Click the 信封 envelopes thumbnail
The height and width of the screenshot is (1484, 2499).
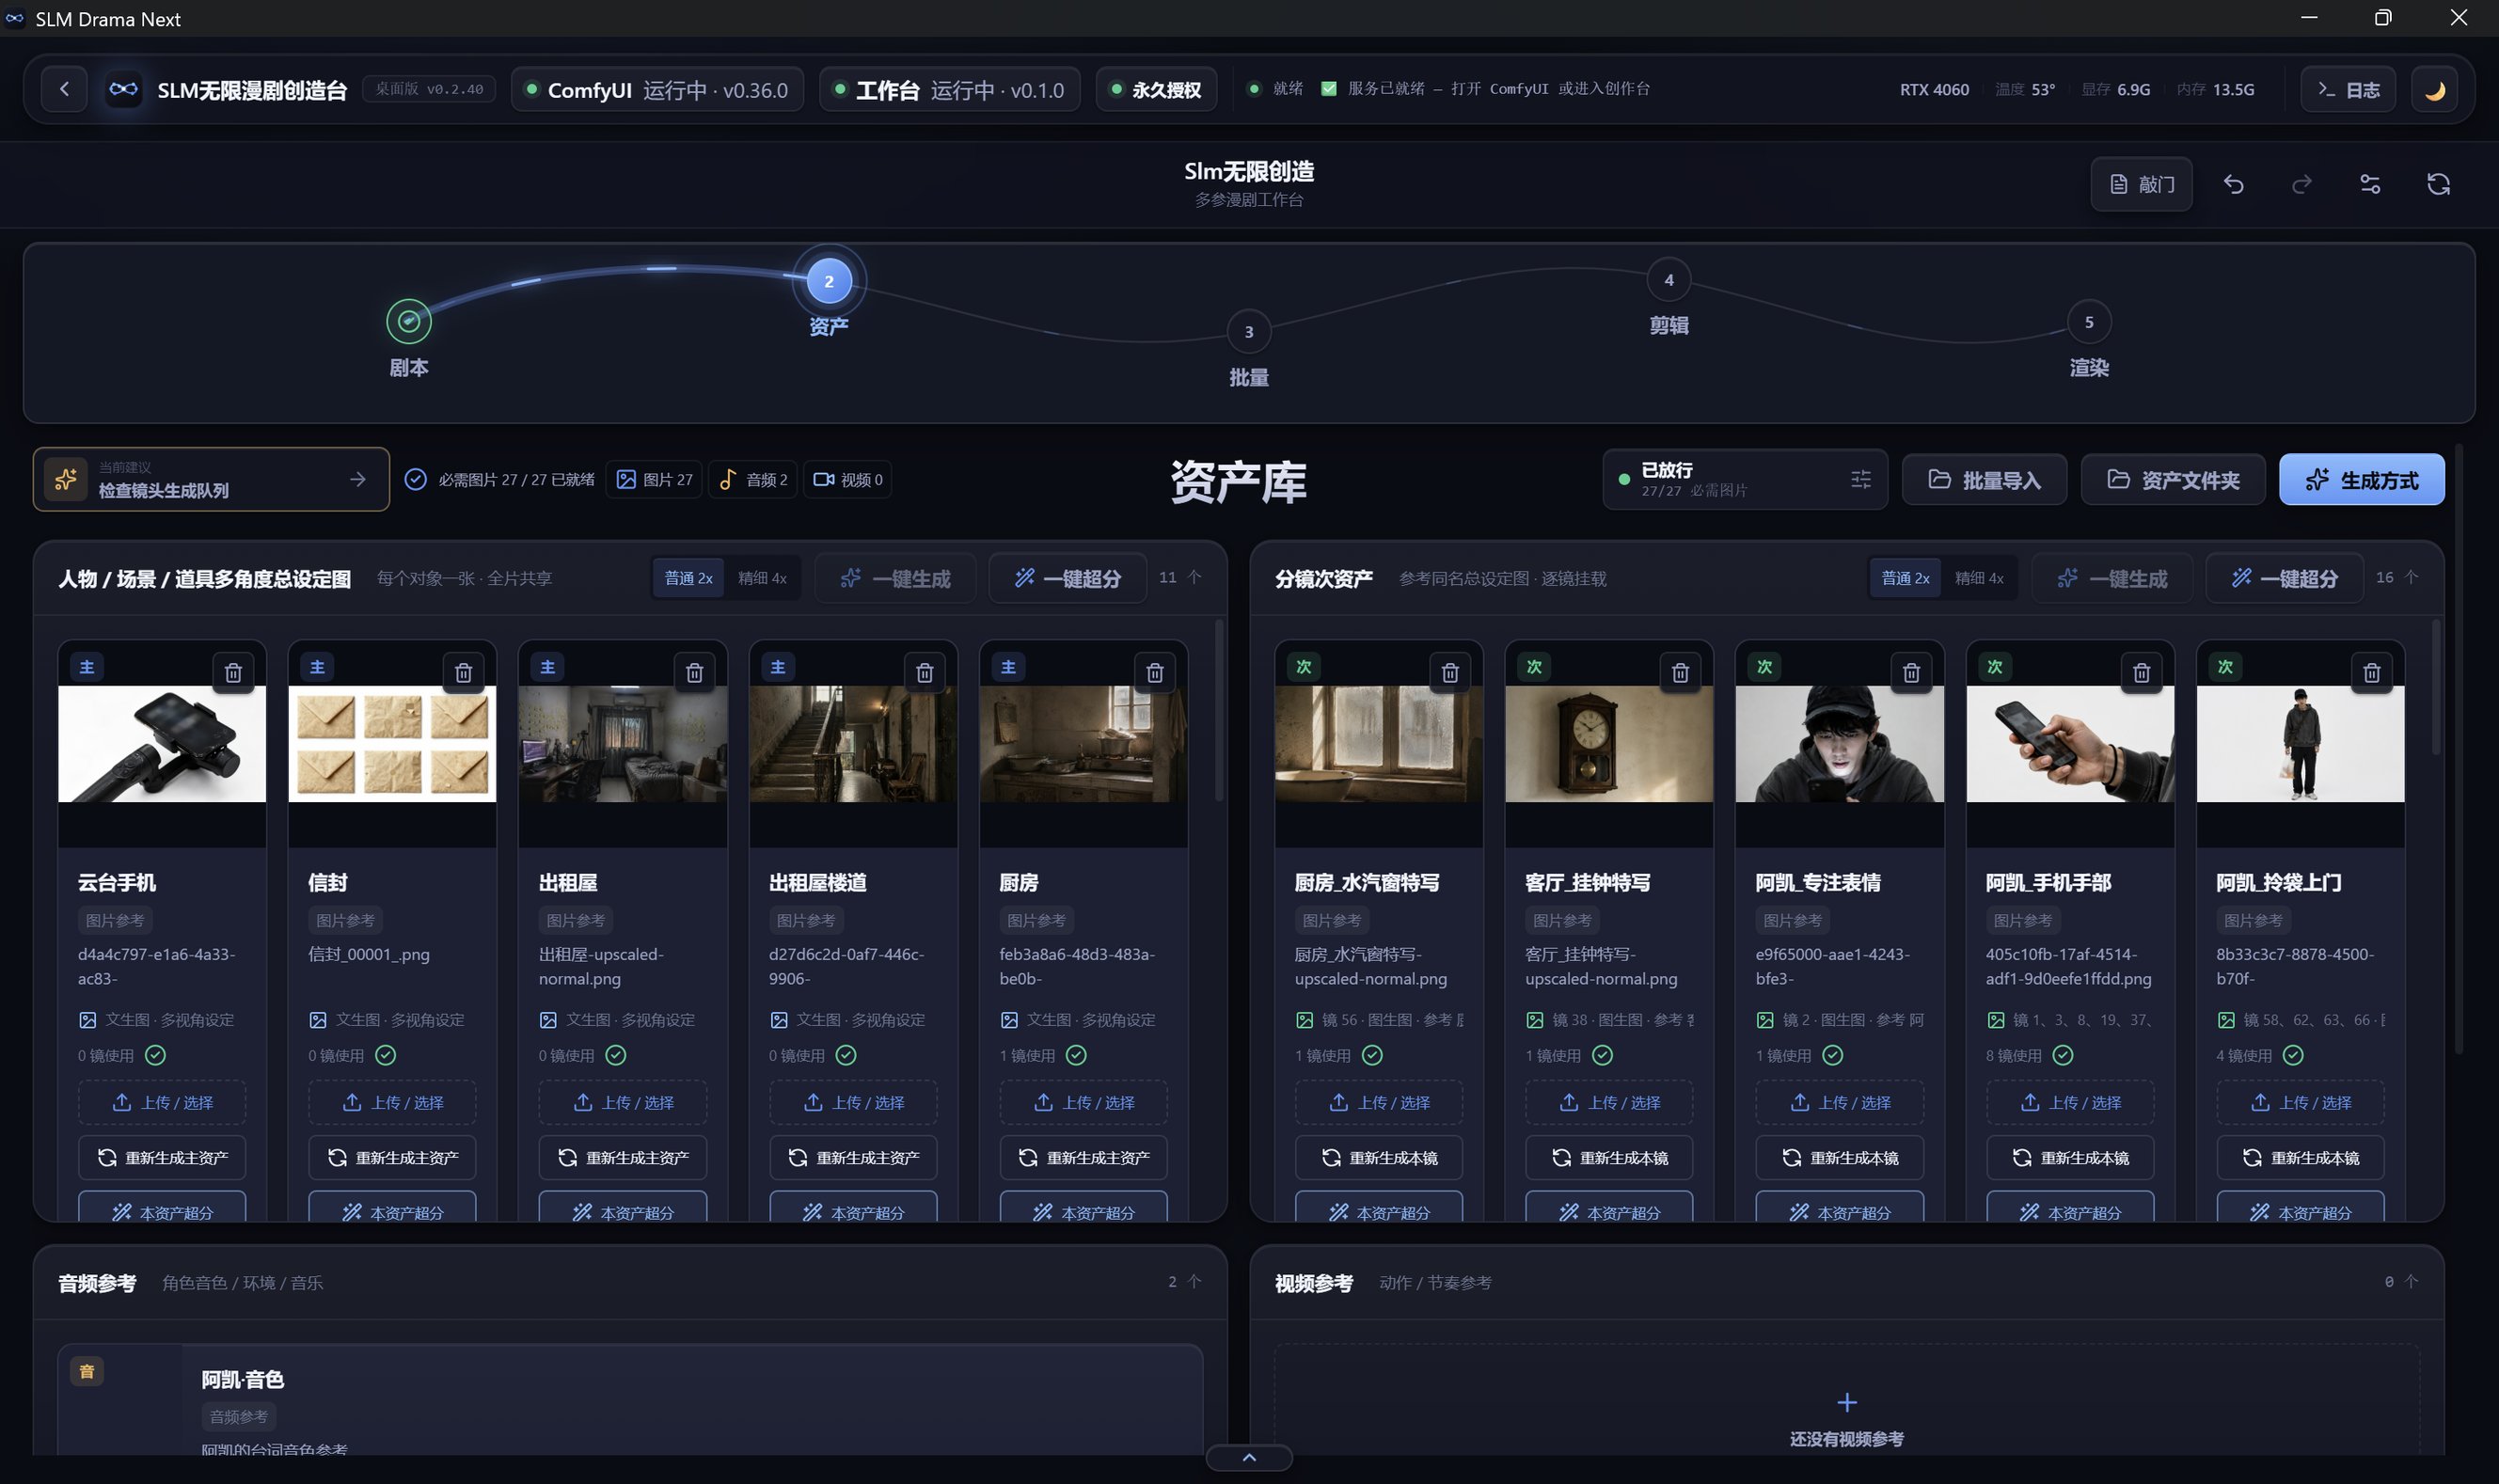[392, 743]
